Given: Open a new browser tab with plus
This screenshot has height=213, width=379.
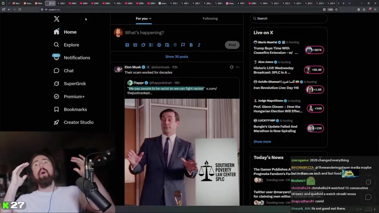Looking at the screenshot, I should coord(343,3).
